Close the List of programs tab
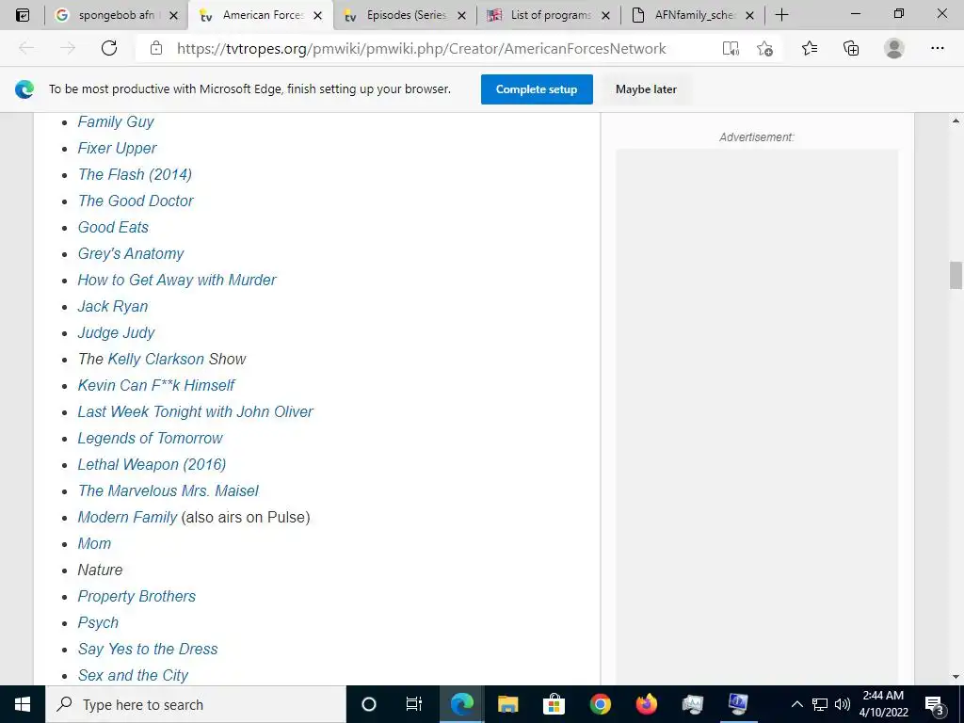The width and height of the screenshot is (964, 723). pos(605,15)
